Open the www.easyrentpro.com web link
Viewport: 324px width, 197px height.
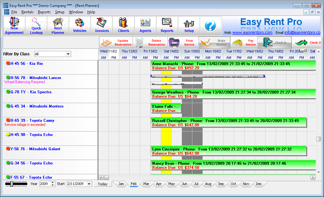click(x=252, y=33)
